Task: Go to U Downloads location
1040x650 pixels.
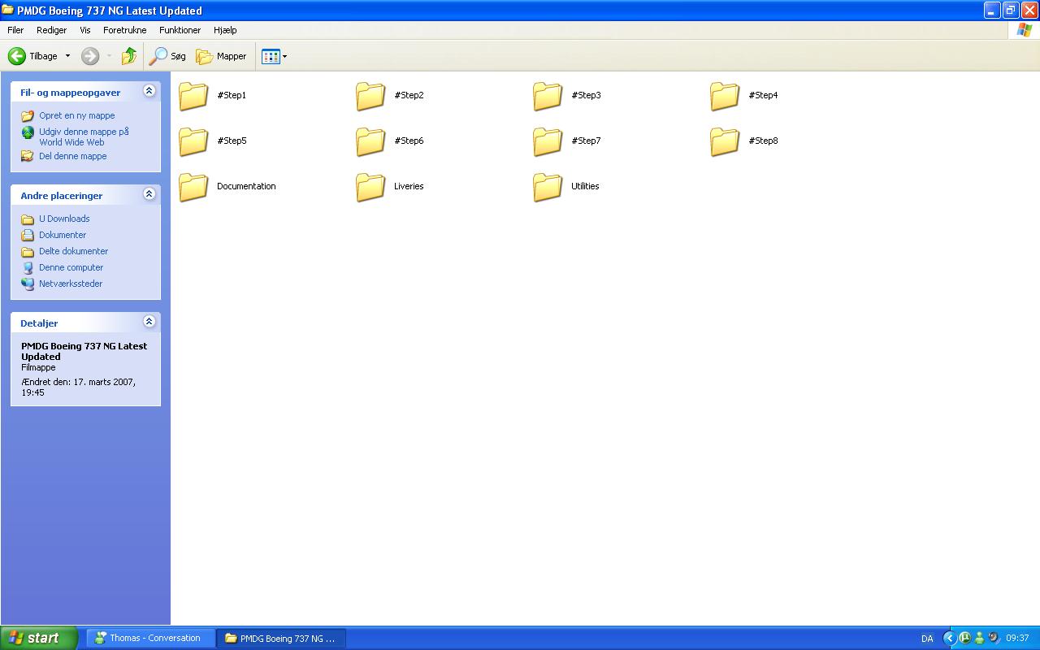Action: coord(64,219)
